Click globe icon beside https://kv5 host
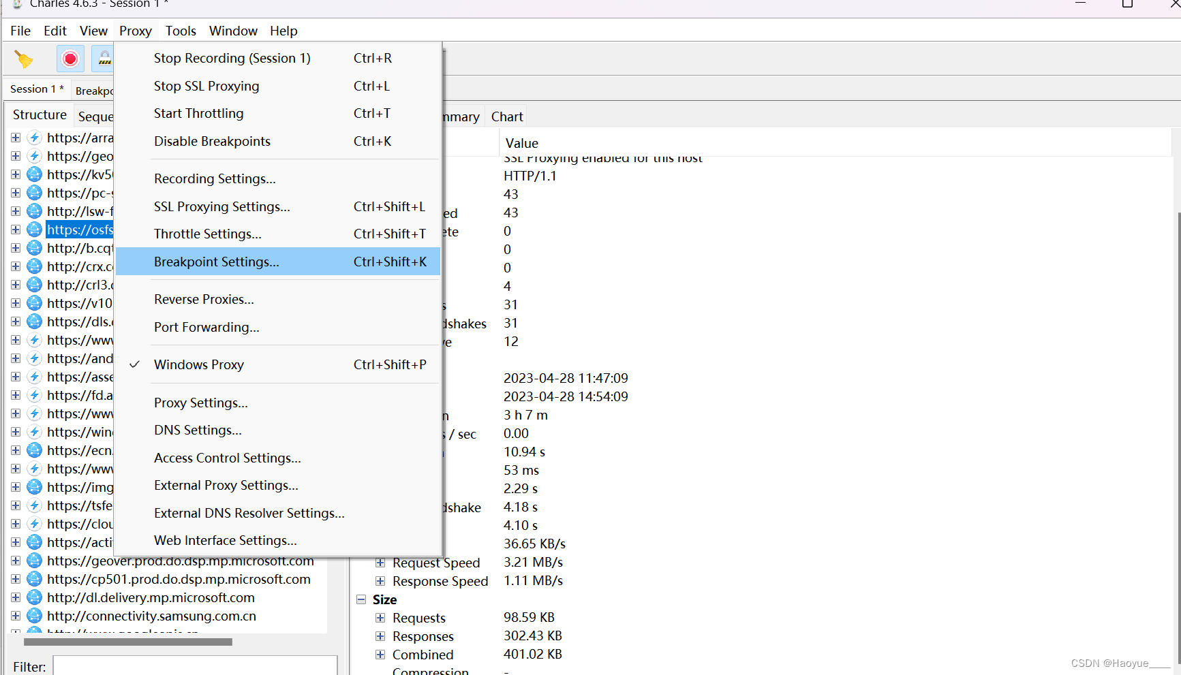 coord(34,174)
